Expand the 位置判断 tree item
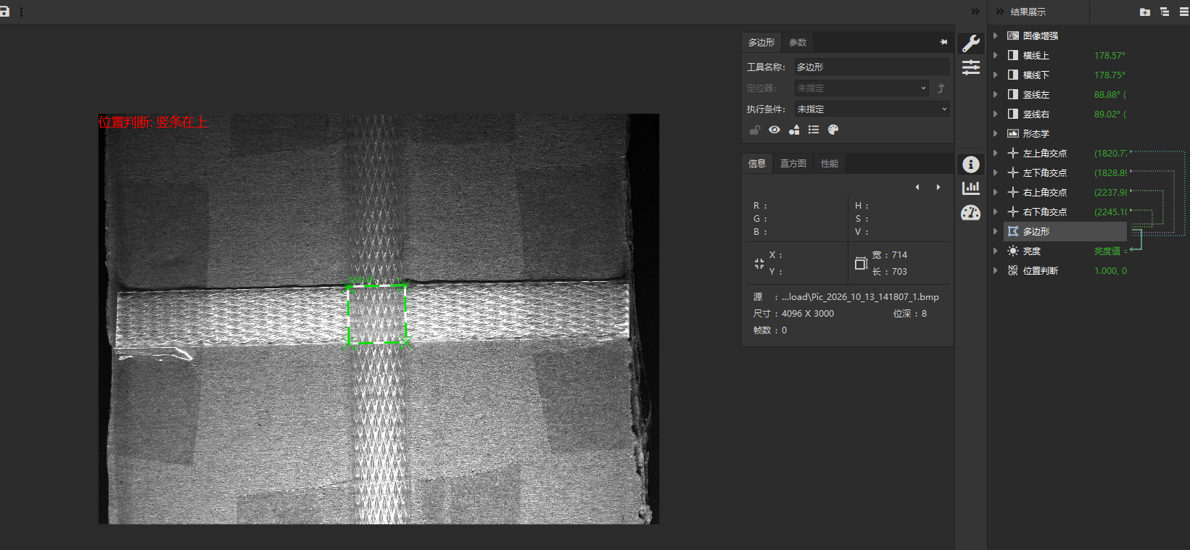 click(x=996, y=270)
